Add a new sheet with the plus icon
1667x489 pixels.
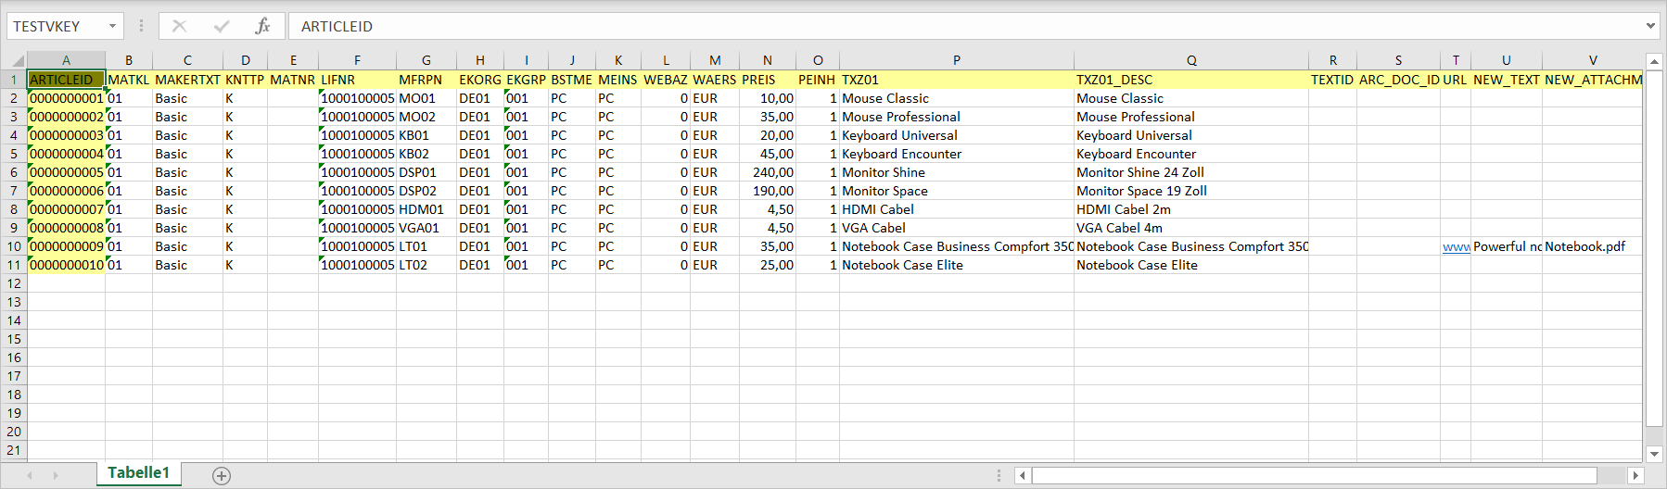[222, 475]
